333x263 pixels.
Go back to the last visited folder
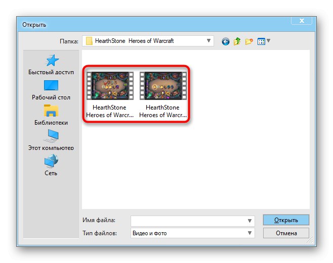(x=226, y=41)
